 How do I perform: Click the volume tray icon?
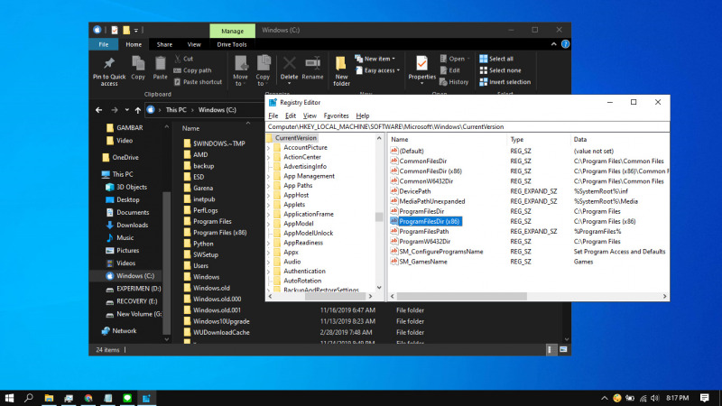[655, 398]
